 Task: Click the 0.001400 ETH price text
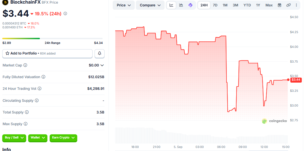click(x=12, y=27)
